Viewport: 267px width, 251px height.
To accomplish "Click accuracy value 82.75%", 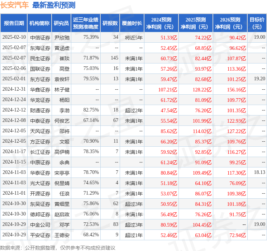I will point(91,110).
